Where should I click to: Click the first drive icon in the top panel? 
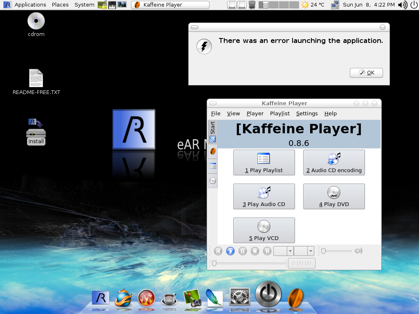pos(232,5)
